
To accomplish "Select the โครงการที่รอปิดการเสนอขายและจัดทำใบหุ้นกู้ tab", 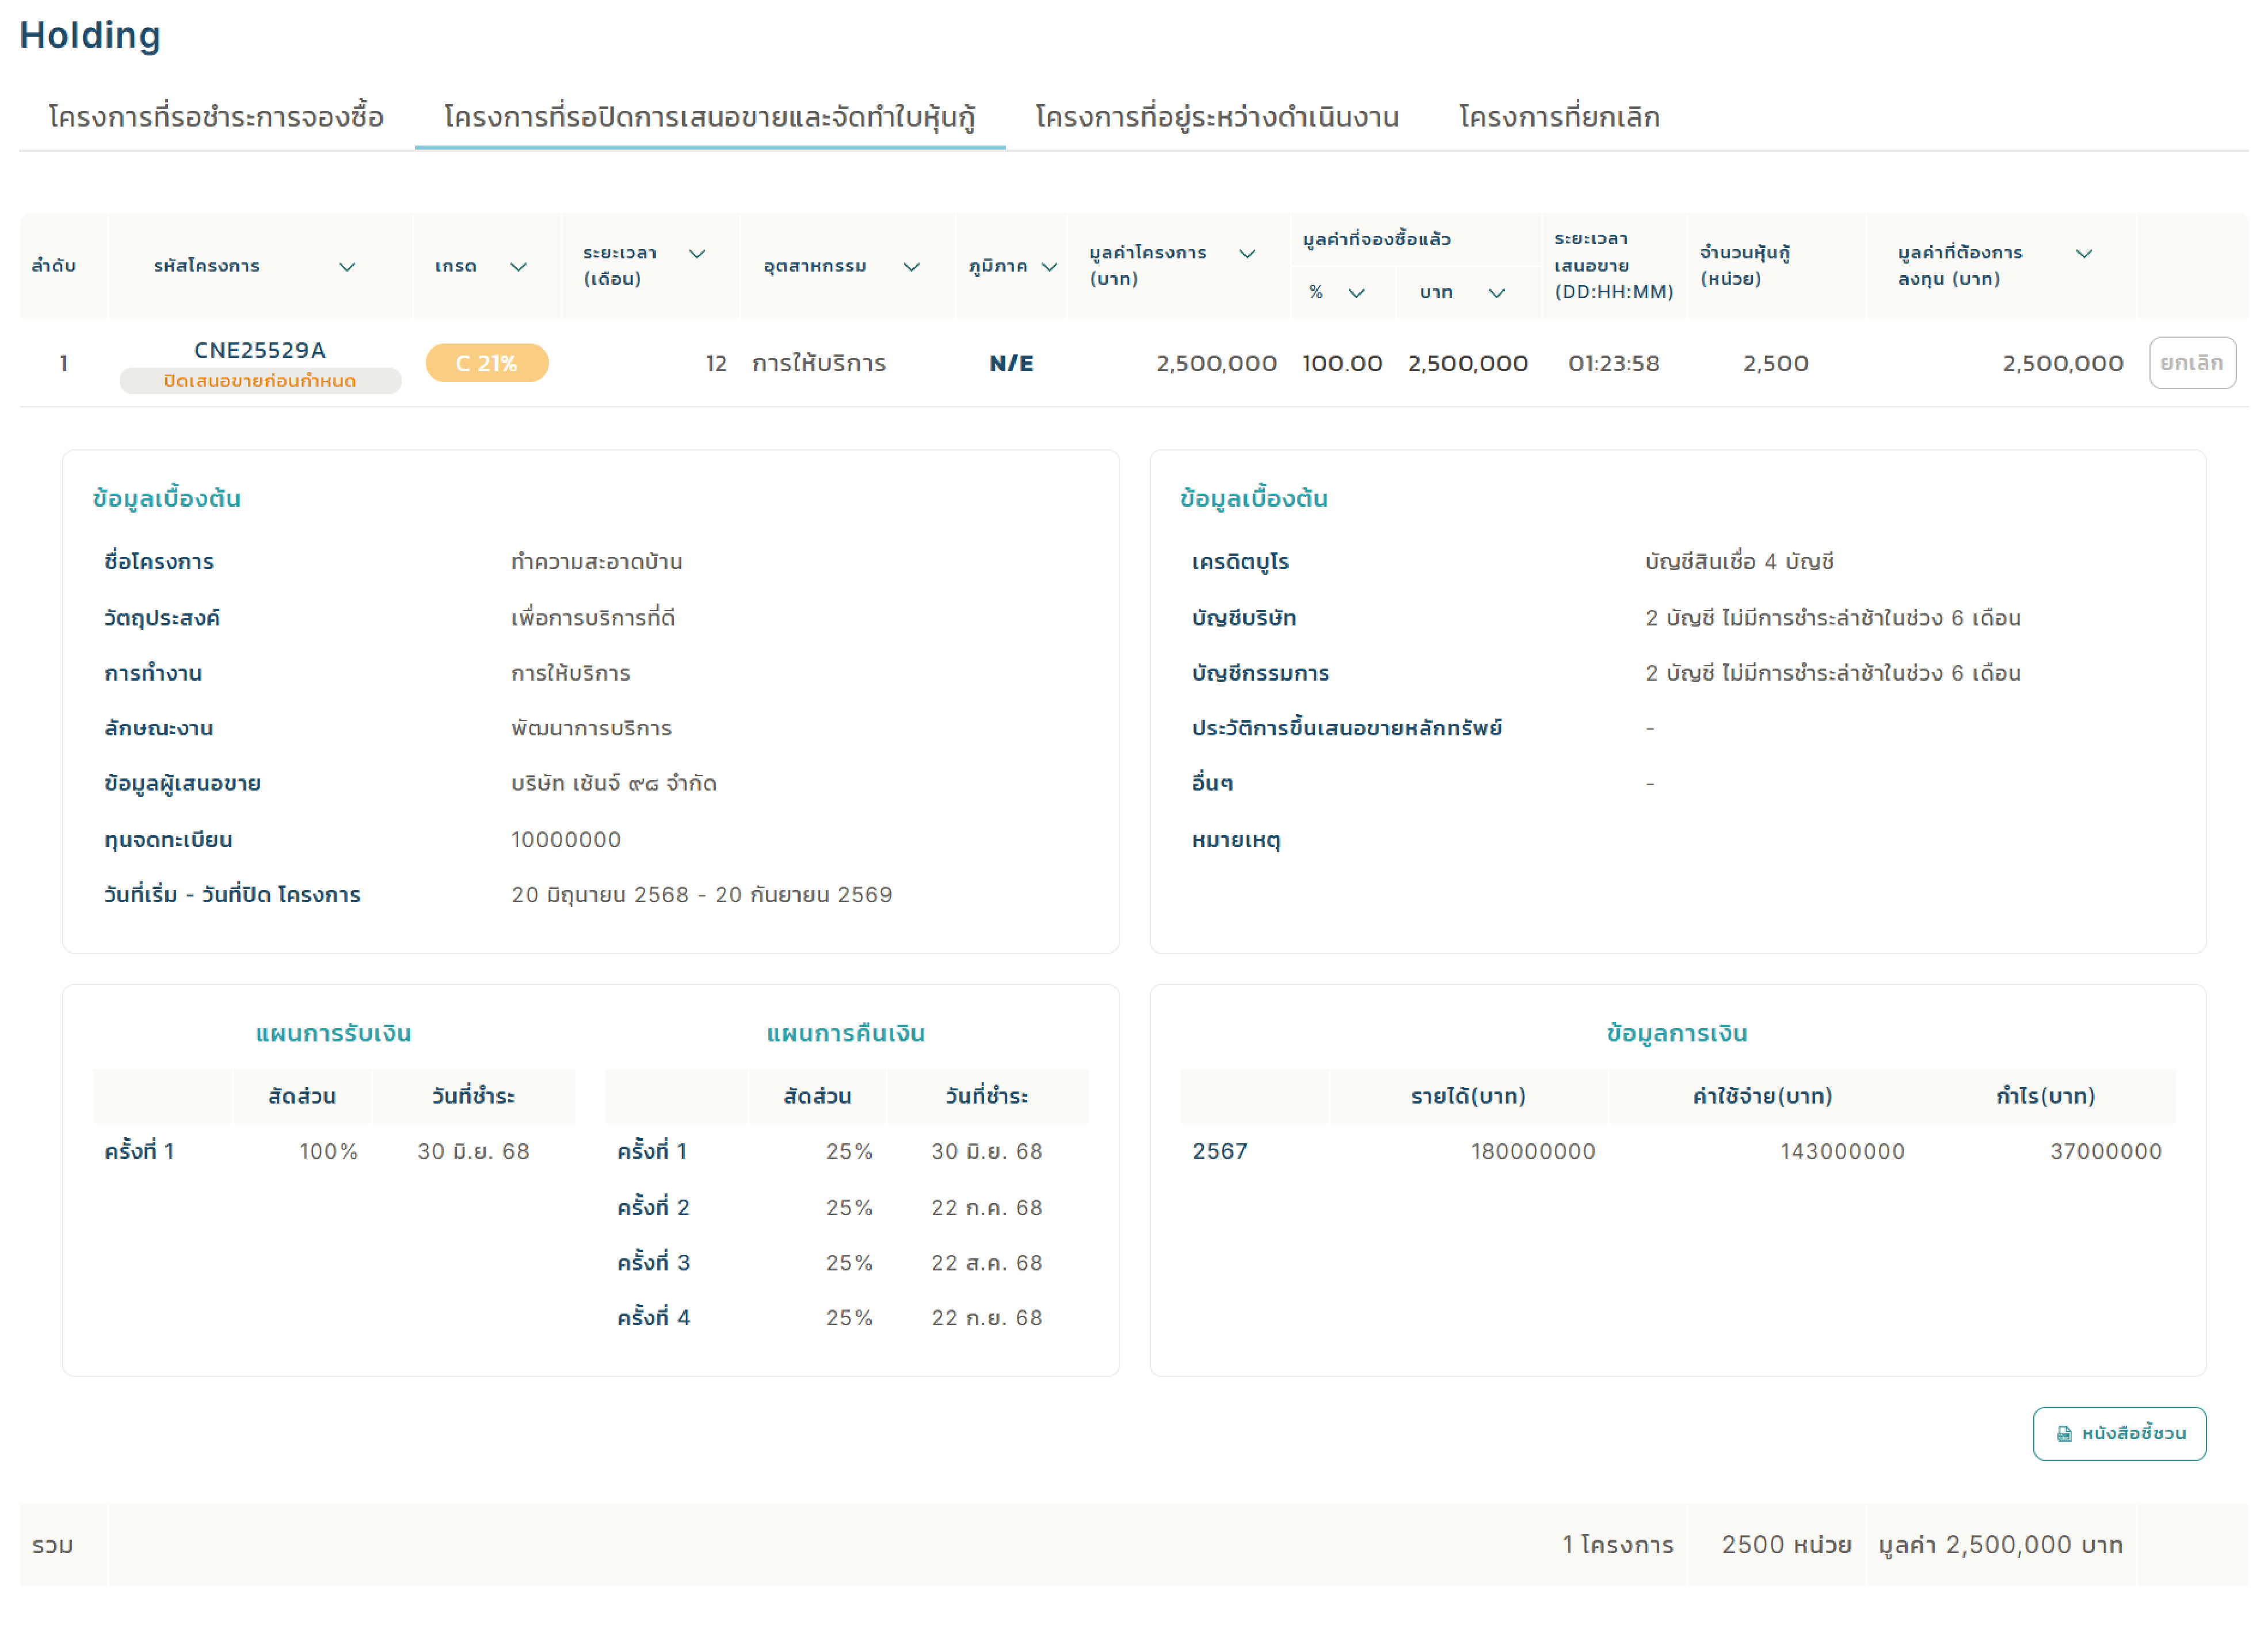I will click(x=710, y=117).
